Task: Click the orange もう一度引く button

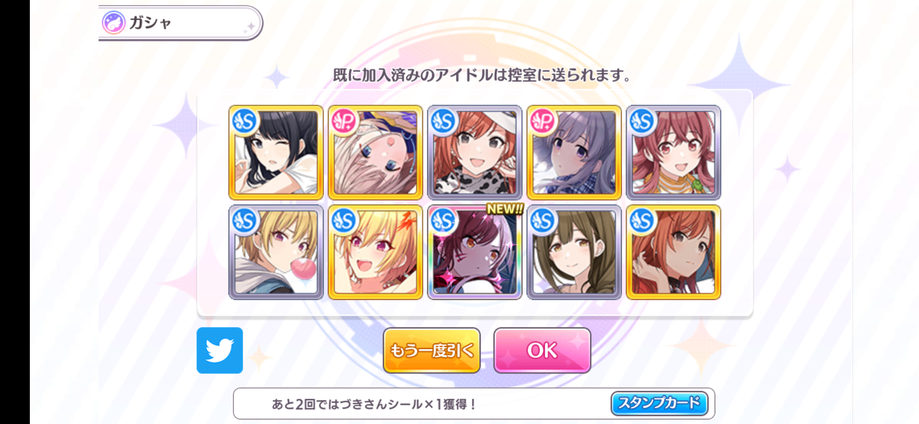Action: click(x=432, y=350)
